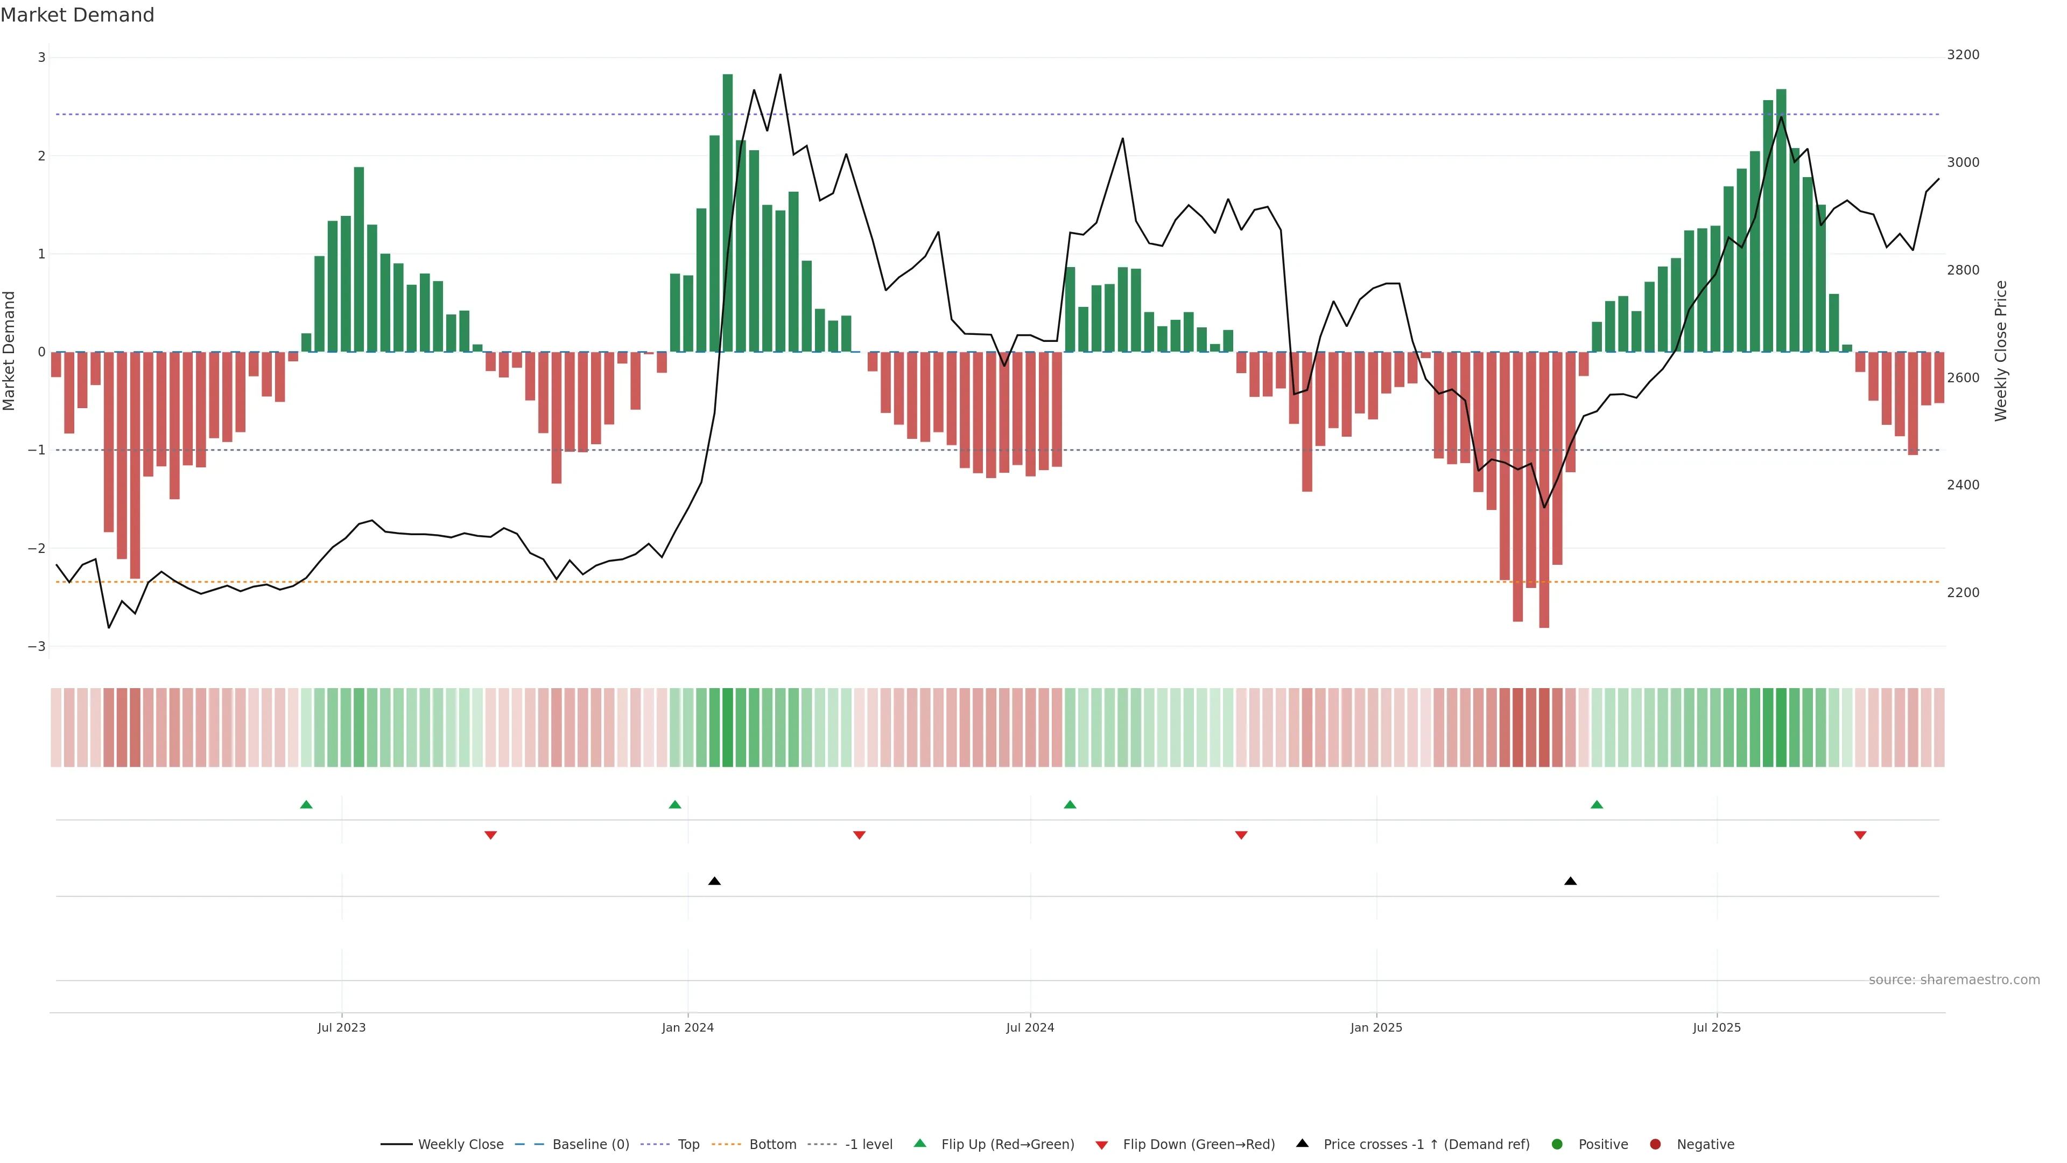Click the Market Demand chart title
The height and width of the screenshot is (1163, 2067).
pyautogui.click(x=77, y=15)
